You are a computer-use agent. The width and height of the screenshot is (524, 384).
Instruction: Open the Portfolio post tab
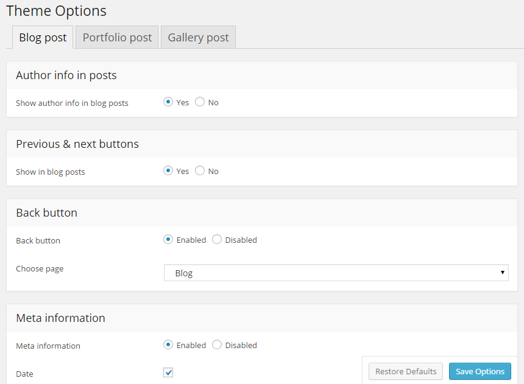(117, 37)
